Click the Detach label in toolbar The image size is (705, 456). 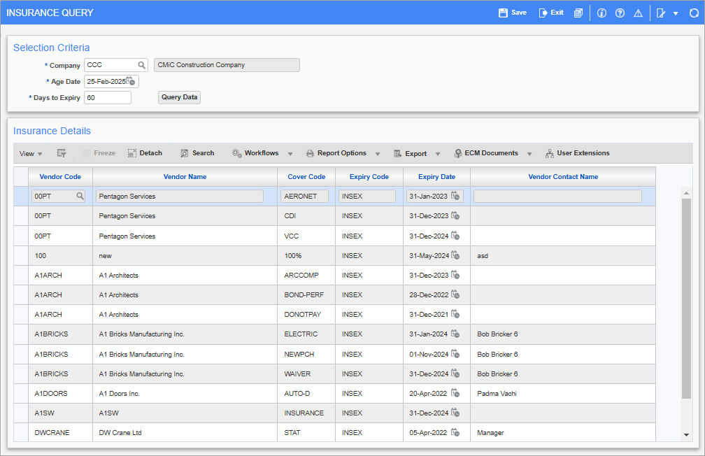(x=150, y=153)
